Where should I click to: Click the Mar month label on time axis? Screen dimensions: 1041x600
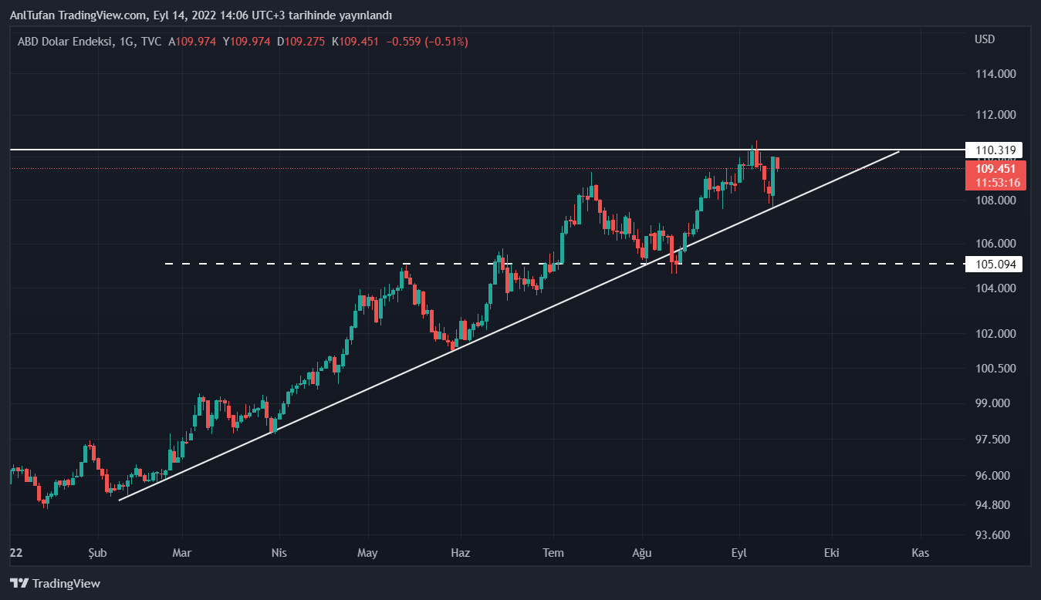[181, 553]
